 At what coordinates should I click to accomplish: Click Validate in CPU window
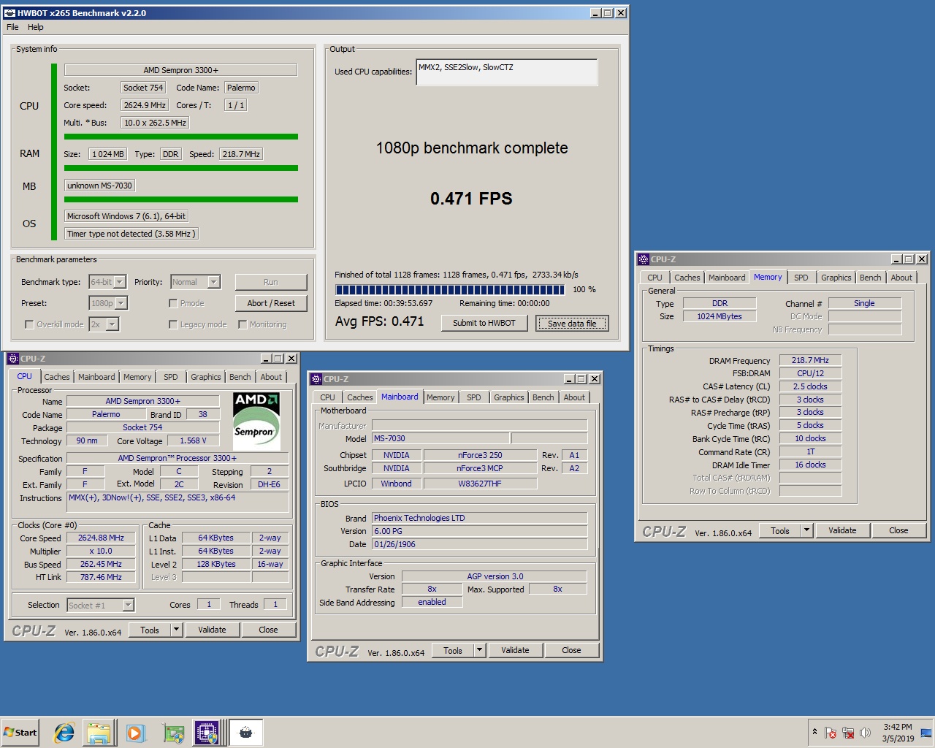(x=212, y=630)
